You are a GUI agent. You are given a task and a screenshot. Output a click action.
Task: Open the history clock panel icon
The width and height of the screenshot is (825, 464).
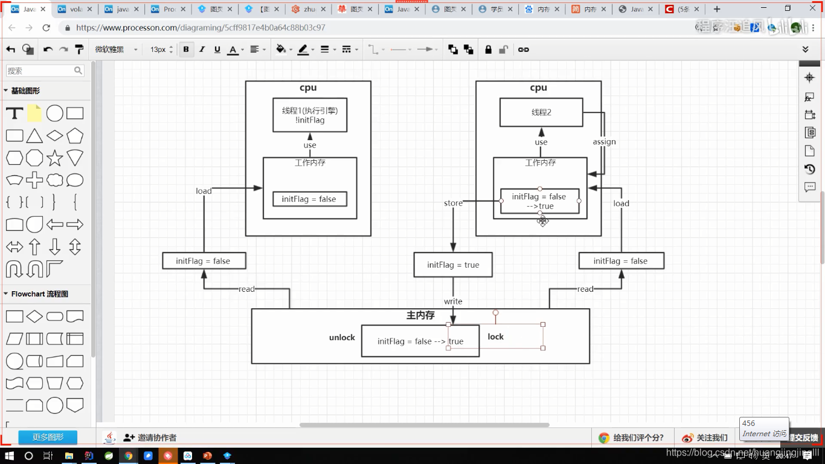[x=810, y=169]
